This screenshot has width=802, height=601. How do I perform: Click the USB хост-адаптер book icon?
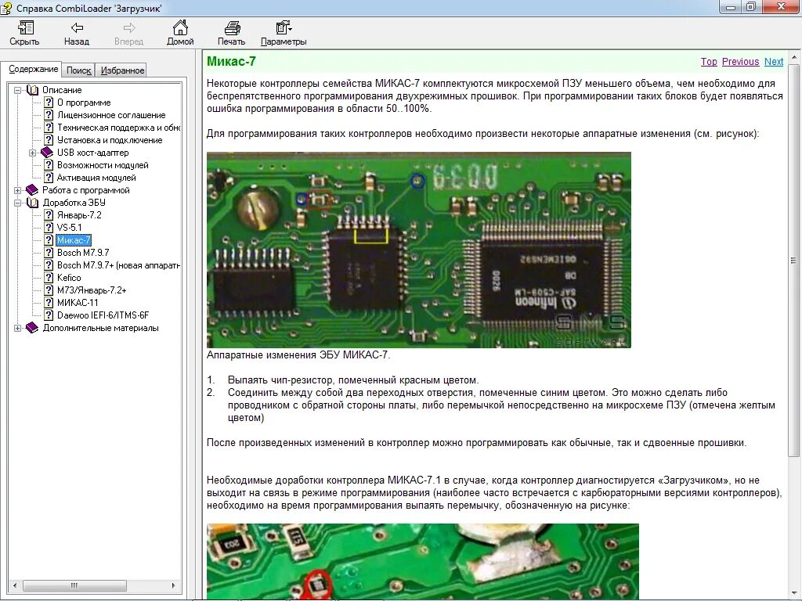pos(47,153)
